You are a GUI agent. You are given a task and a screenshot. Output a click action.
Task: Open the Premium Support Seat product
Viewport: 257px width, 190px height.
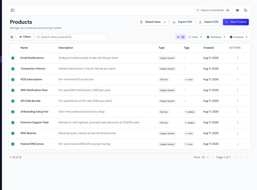click(34, 123)
